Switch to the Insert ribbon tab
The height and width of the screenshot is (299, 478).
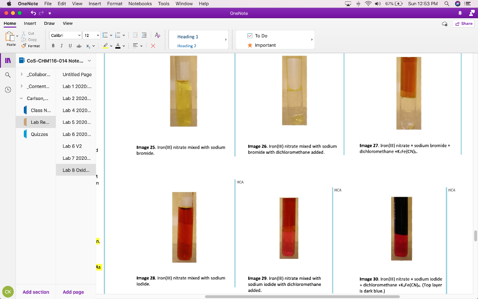coord(30,23)
